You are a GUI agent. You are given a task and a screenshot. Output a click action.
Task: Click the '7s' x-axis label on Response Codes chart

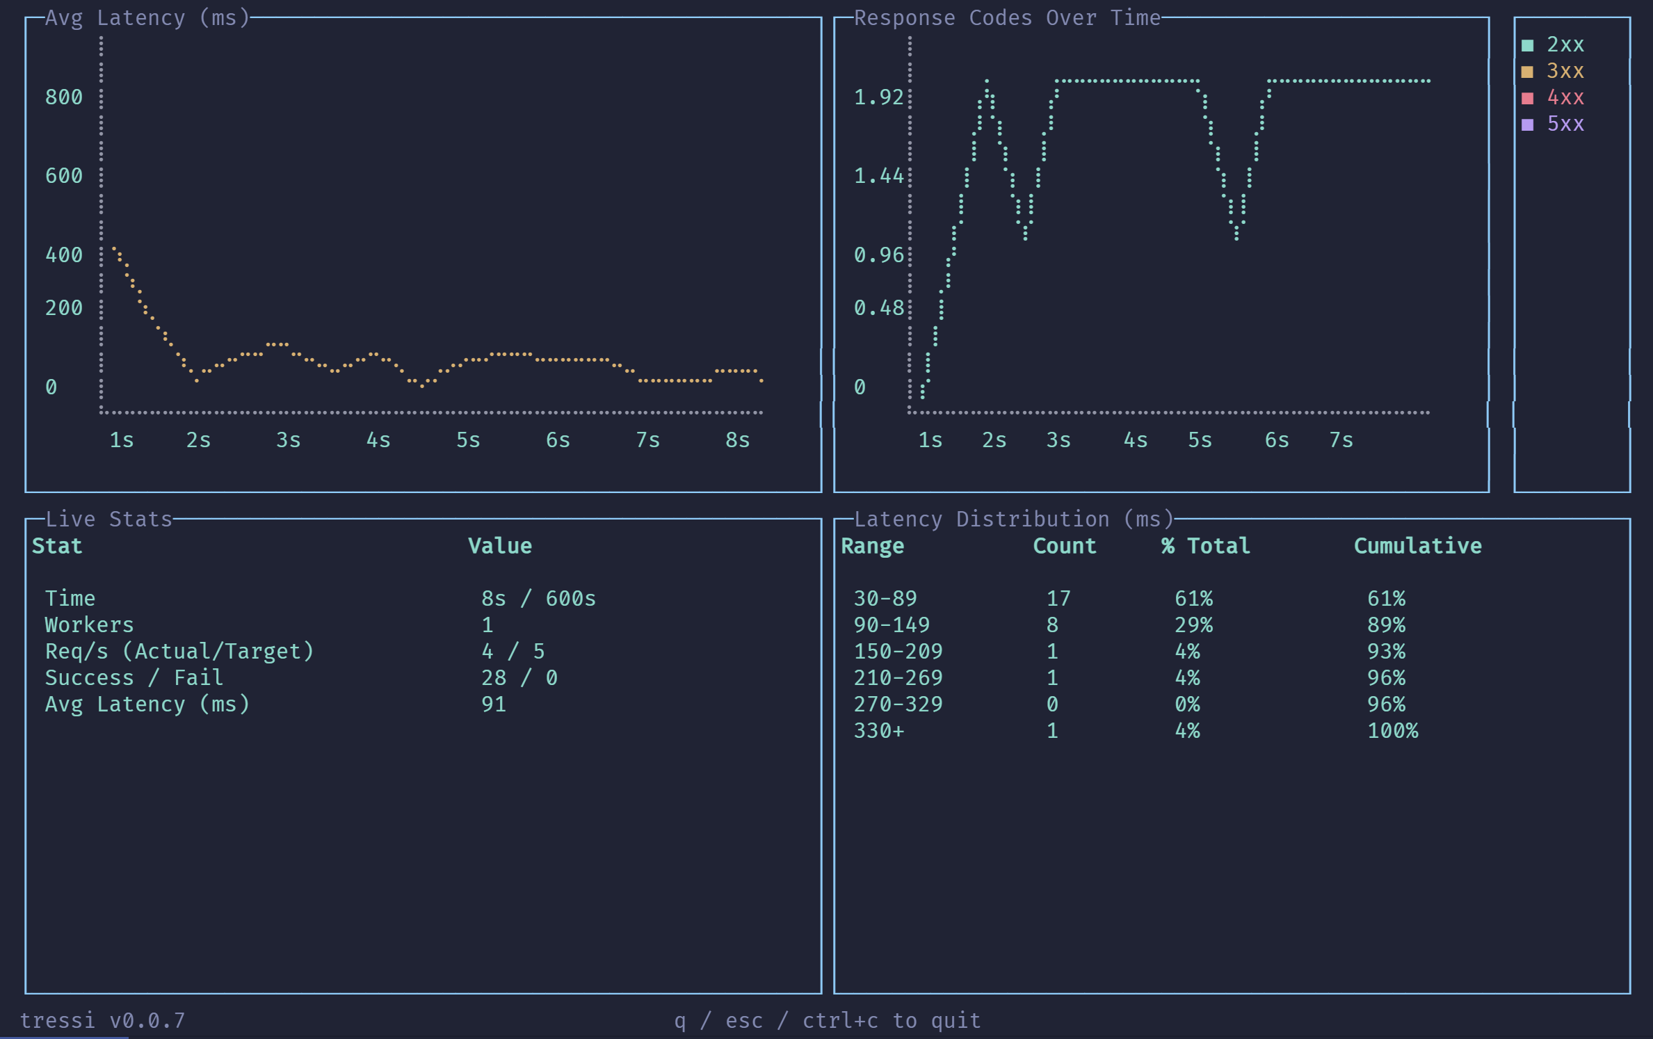1341,440
